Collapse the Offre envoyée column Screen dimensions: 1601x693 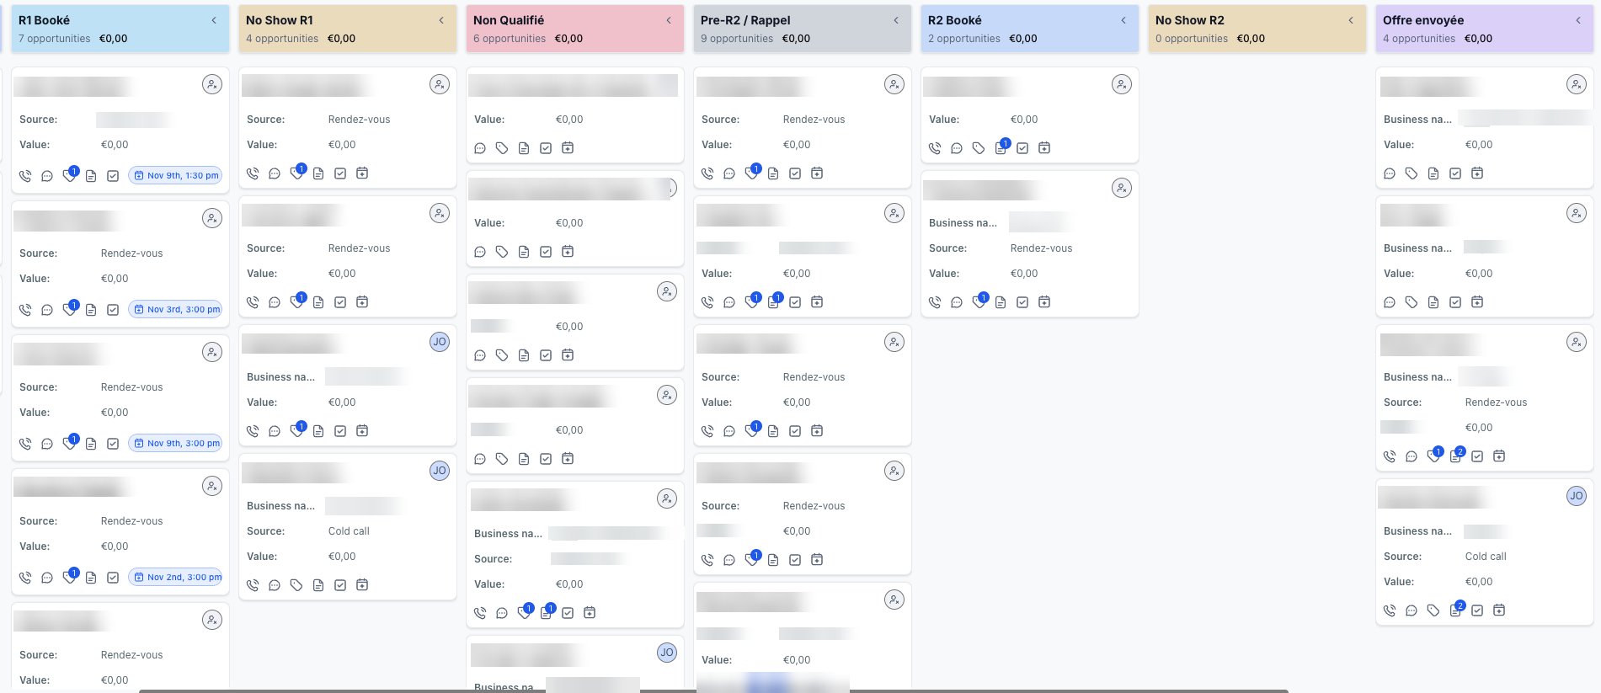pos(1578,20)
